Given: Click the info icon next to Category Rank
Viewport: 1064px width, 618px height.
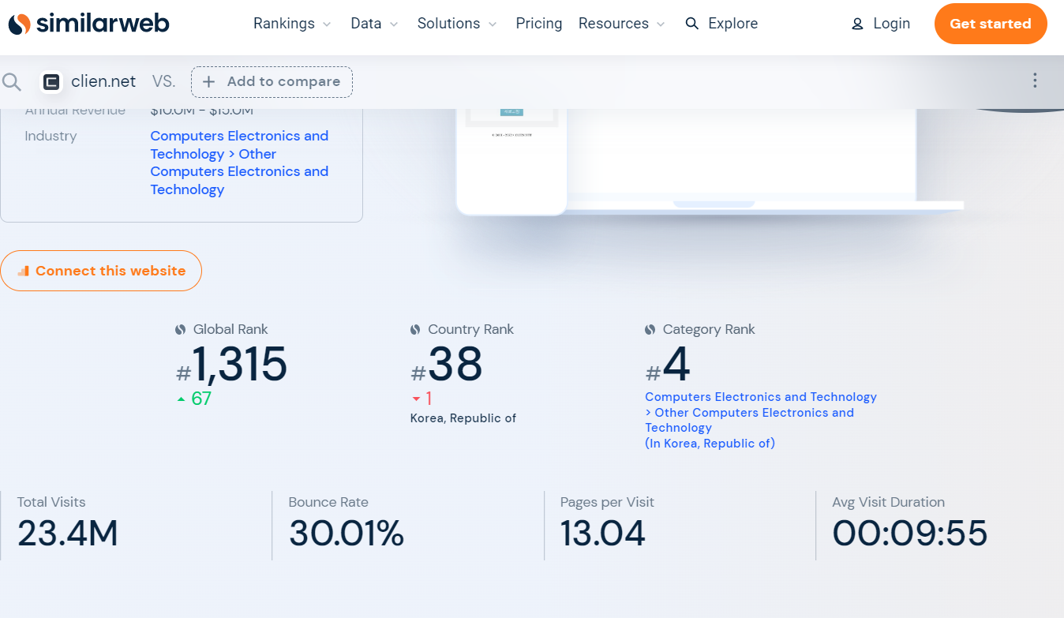Looking at the screenshot, I should (x=650, y=330).
